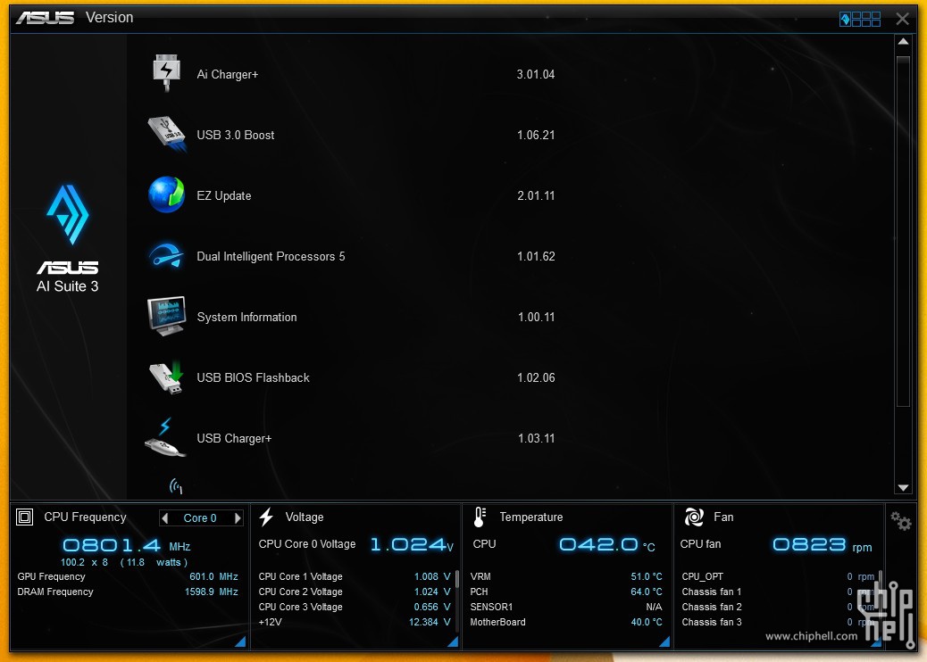The image size is (927, 662).
Task: Click the Voltage panel scrollbar
Action: click(x=457, y=579)
